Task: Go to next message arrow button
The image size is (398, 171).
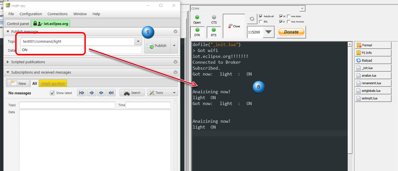Action: click(x=101, y=93)
